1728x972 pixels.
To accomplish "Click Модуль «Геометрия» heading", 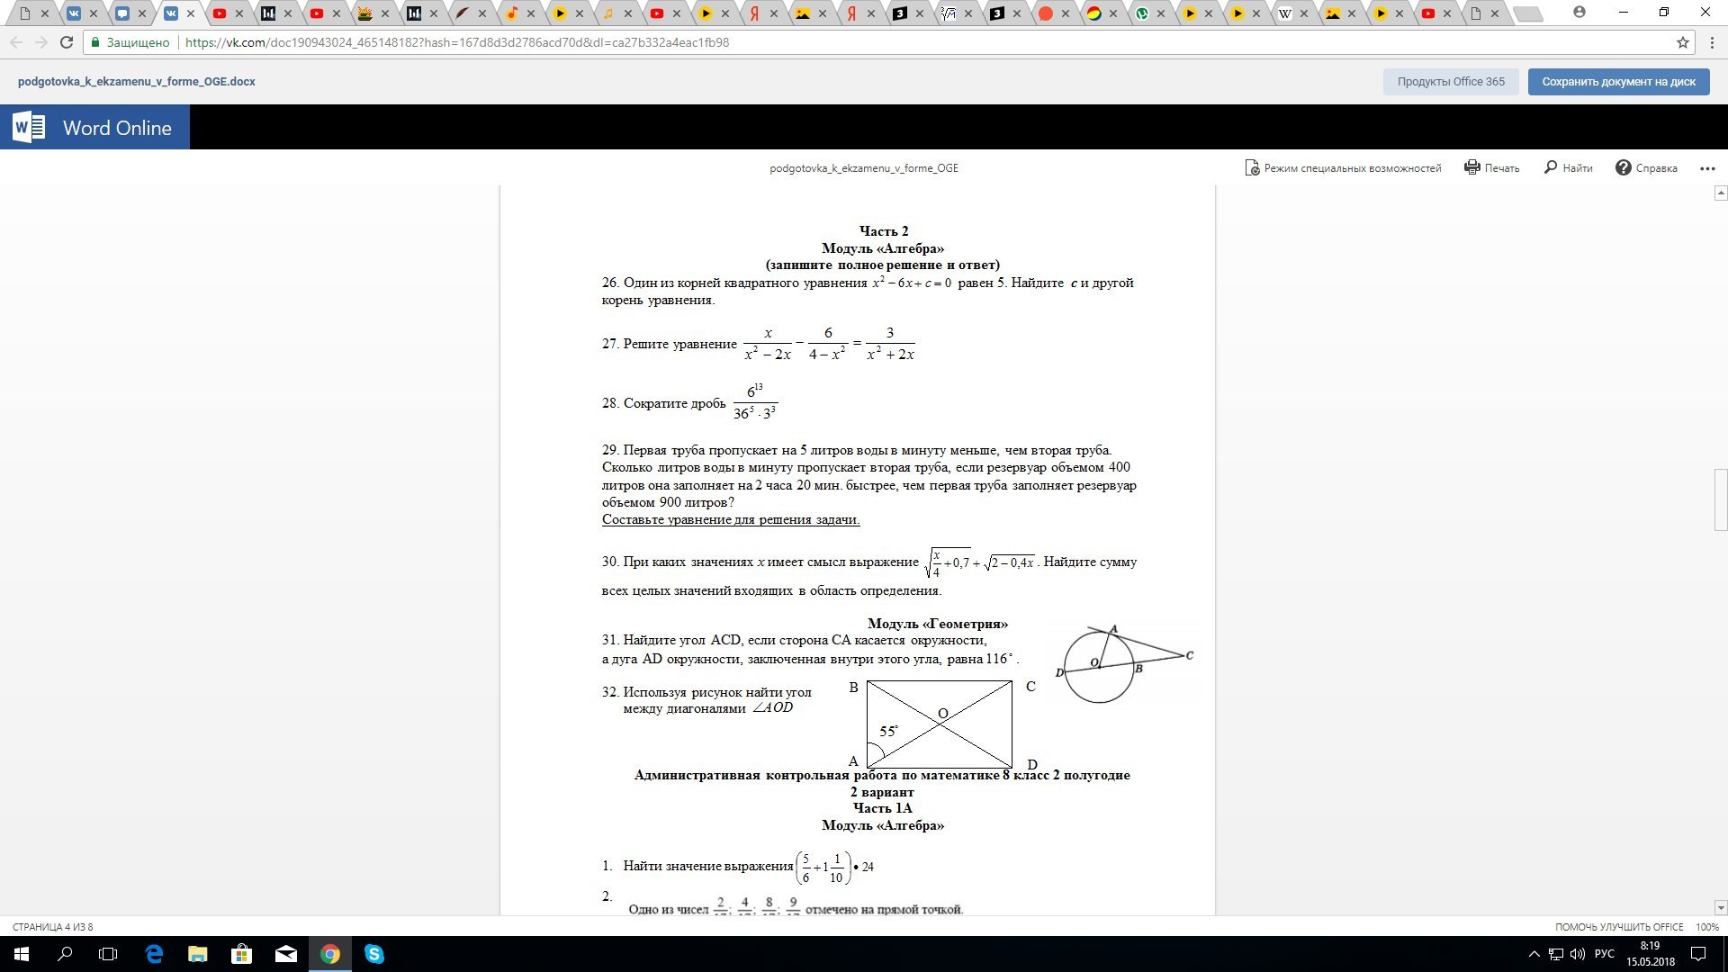I will (938, 624).
